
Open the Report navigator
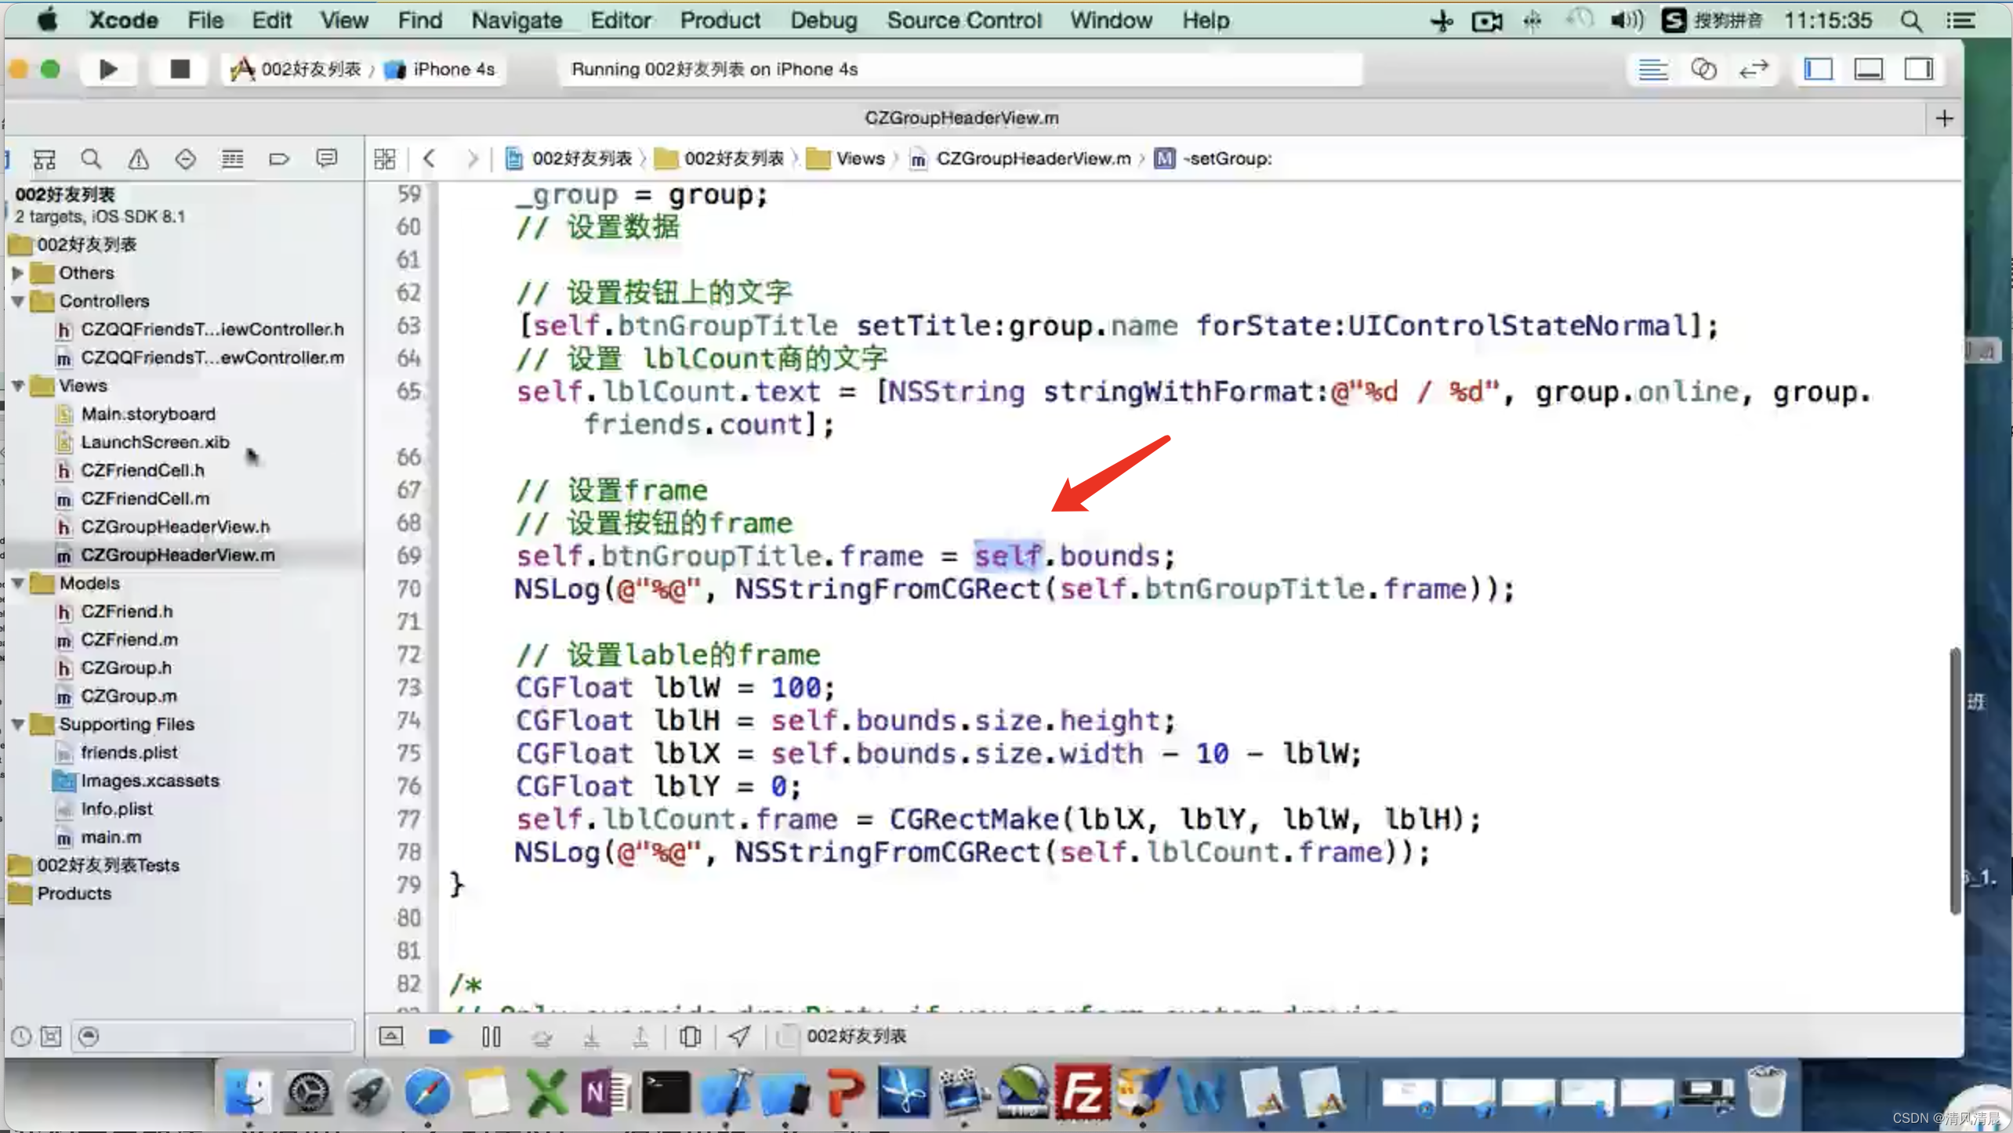(x=326, y=159)
